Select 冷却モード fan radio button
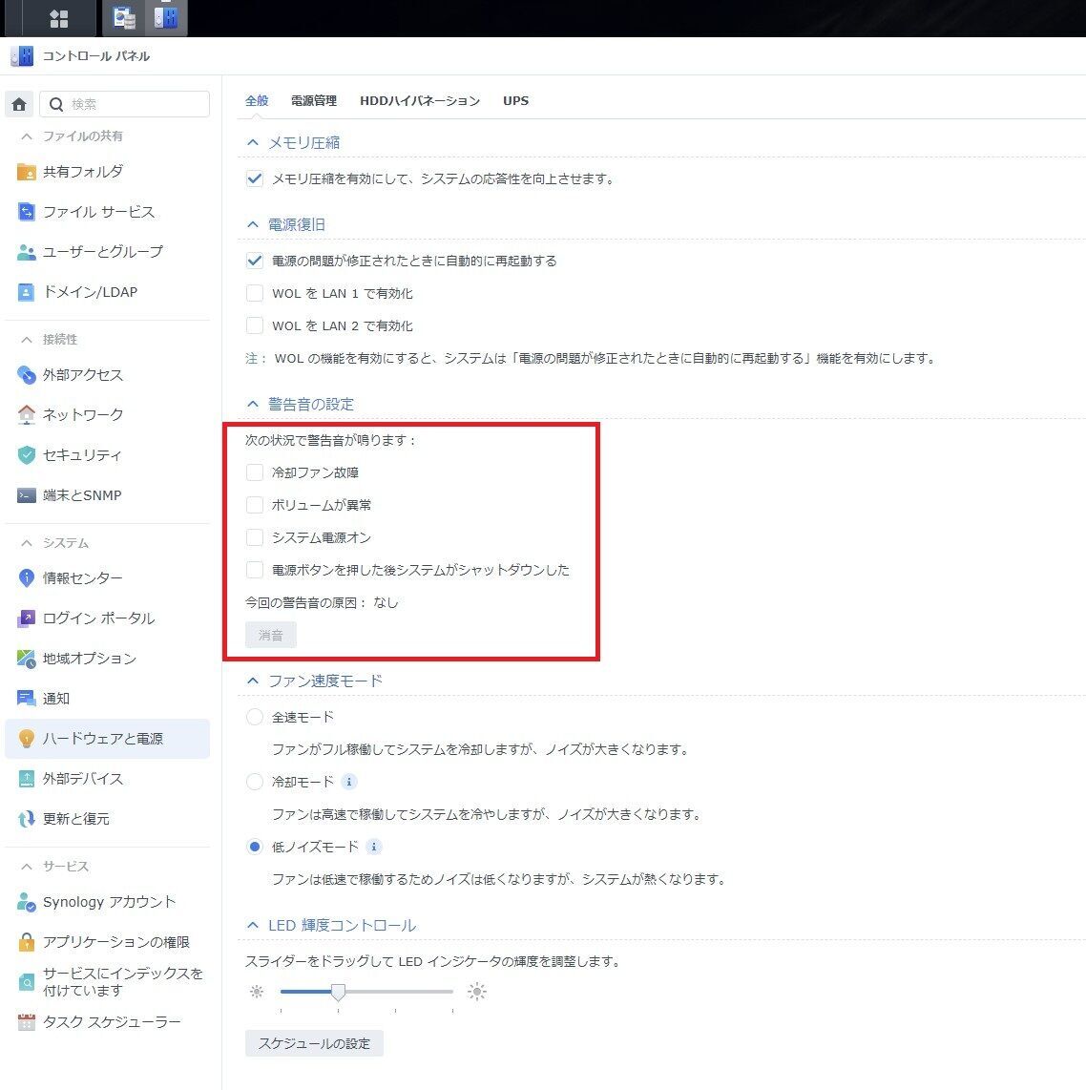1086x1090 pixels. [254, 782]
